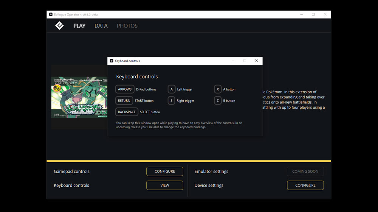Click the Epilogue logo in the header
The image size is (378, 212).
coord(59,26)
